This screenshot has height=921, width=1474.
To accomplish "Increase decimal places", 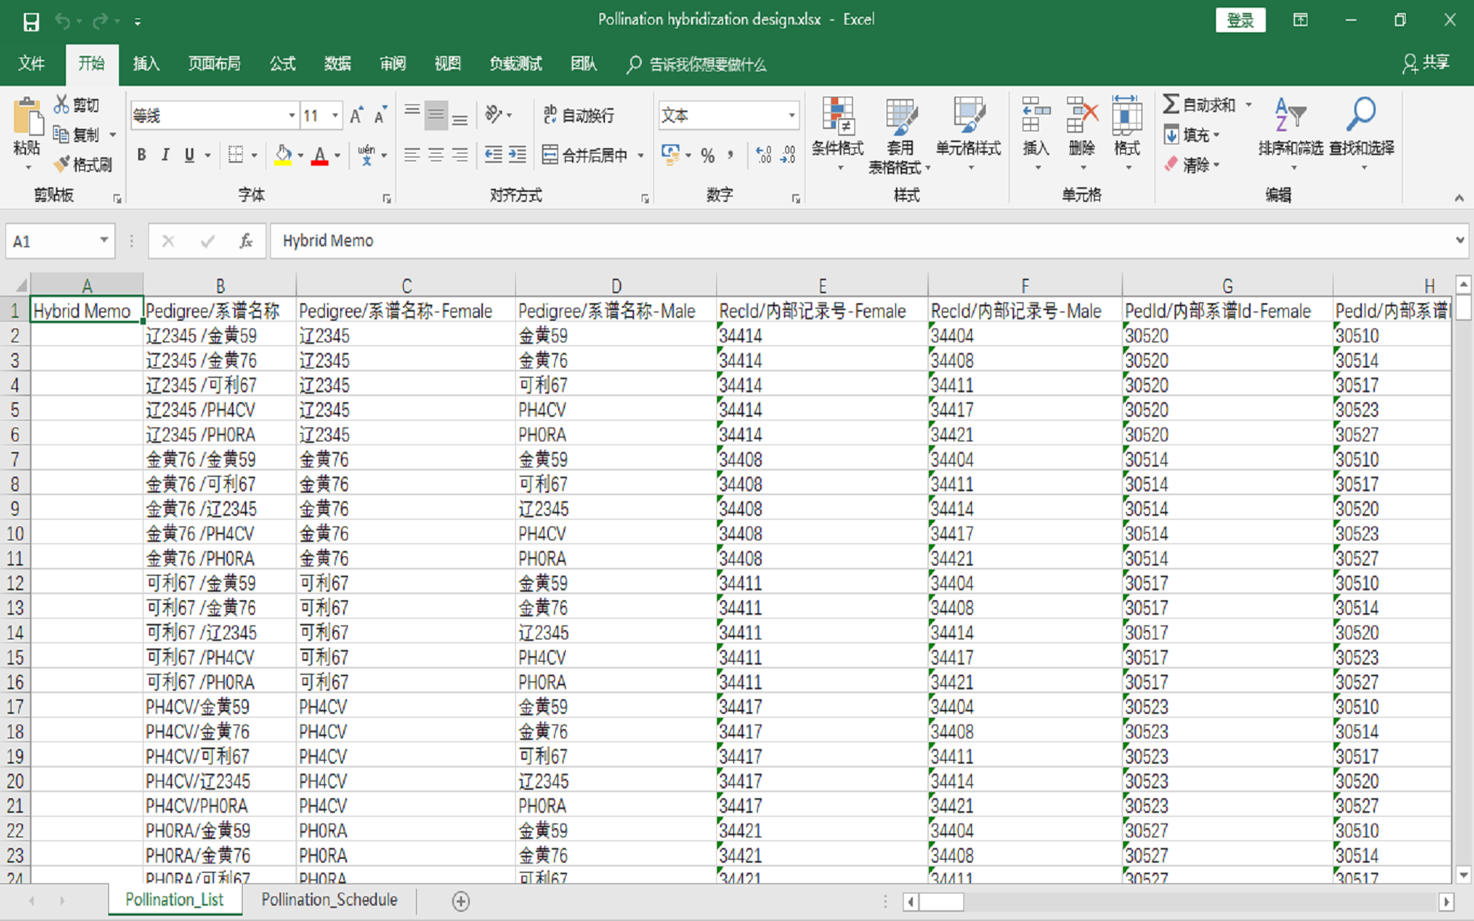I will pos(764,156).
